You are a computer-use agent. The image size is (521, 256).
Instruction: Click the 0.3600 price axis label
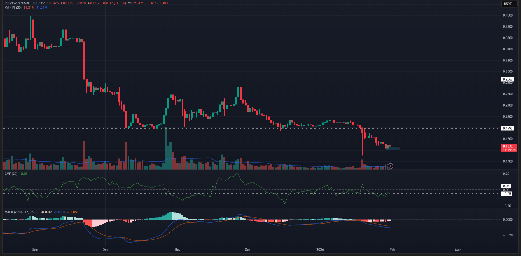[x=508, y=38]
